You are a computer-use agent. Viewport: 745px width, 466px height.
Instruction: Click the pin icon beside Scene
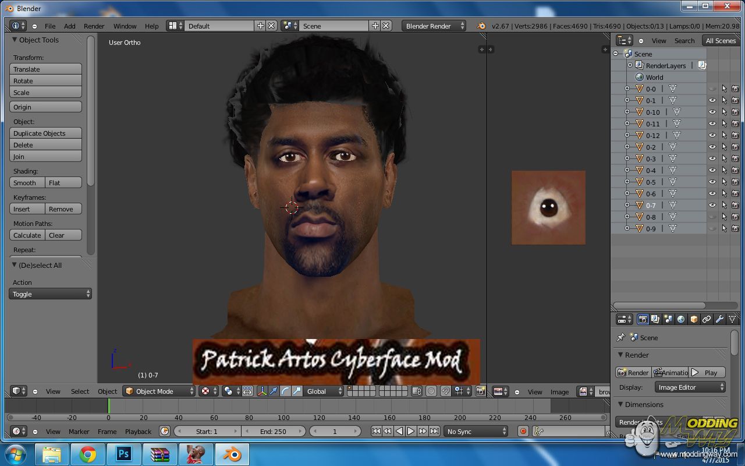click(x=621, y=337)
